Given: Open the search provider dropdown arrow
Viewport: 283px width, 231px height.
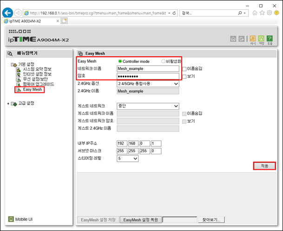Looking at the screenshot, I should [245, 13].
